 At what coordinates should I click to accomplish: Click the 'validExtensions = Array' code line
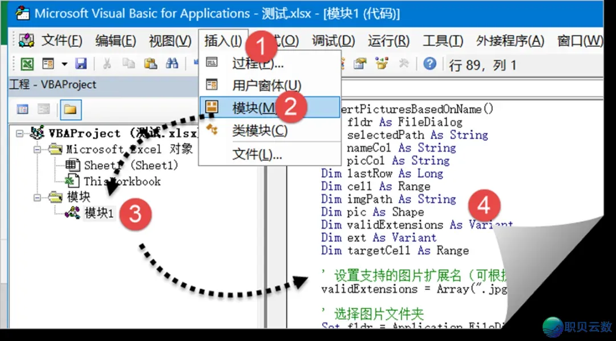click(414, 290)
